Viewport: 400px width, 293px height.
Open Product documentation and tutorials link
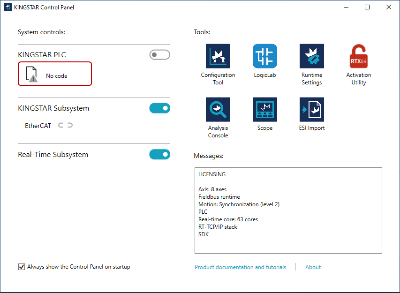(240, 267)
